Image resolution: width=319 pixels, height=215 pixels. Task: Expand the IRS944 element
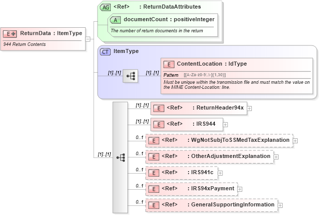[225, 125]
